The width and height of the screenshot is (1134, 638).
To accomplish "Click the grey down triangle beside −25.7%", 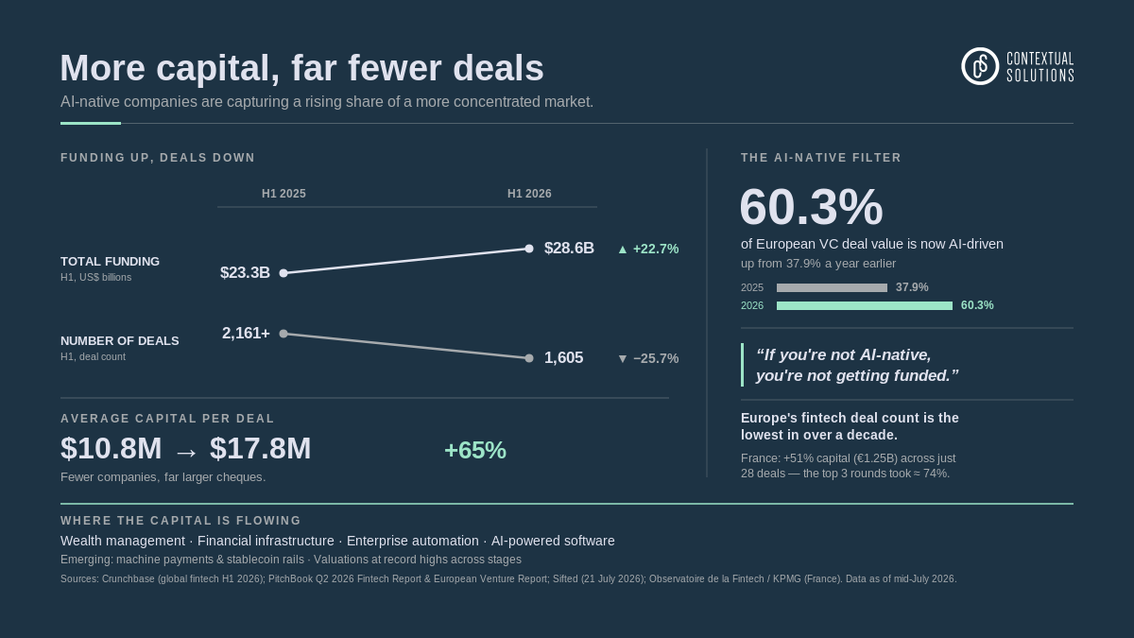I will [623, 359].
